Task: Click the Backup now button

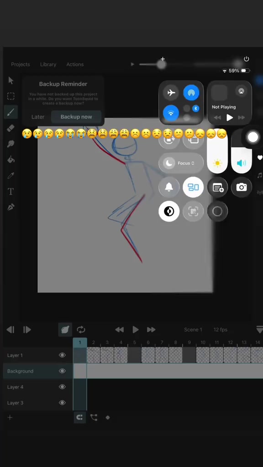Action: point(76,117)
